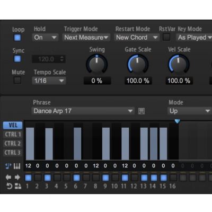Click transpose value 12 under step 11

coord(125,166)
